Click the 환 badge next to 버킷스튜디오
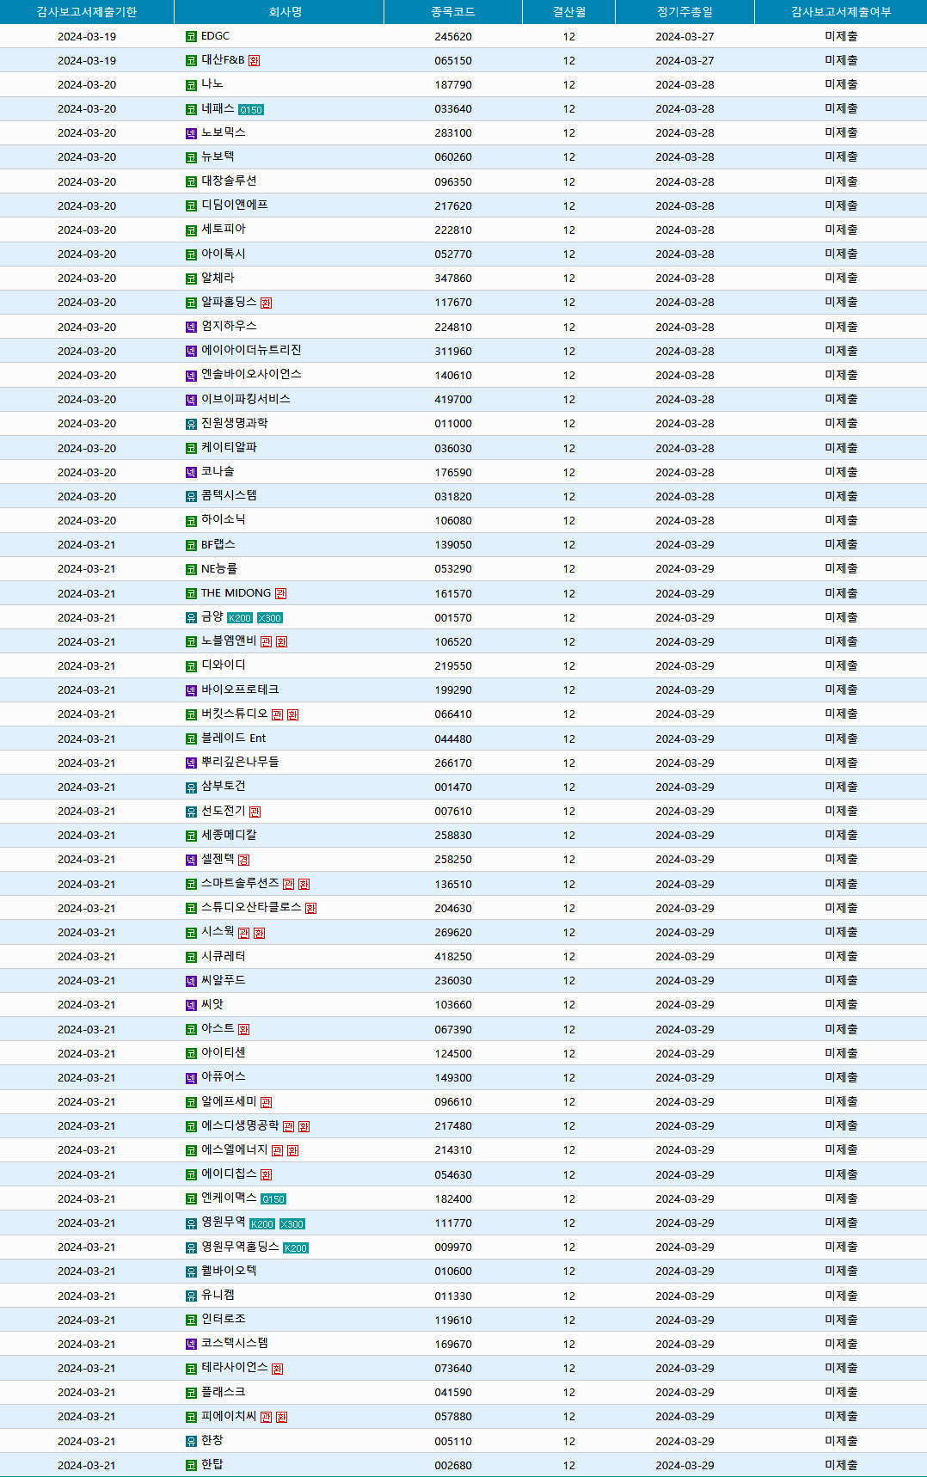 292,715
